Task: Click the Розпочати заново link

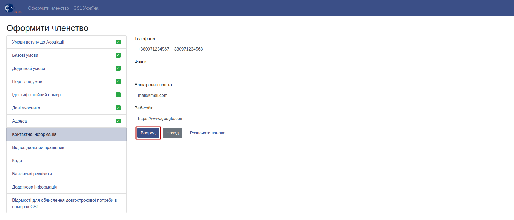Action: point(208,133)
